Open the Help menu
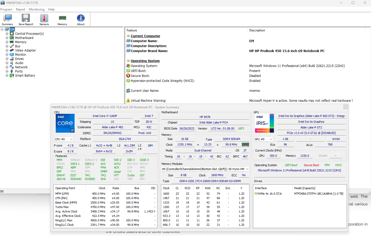 pos(51,9)
